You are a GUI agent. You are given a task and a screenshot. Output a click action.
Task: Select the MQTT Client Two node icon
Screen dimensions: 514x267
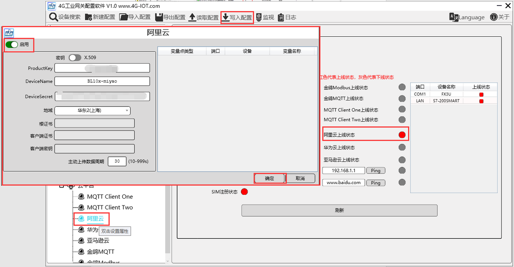coord(81,207)
